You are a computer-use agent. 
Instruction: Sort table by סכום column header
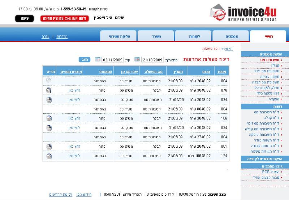[206, 71]
